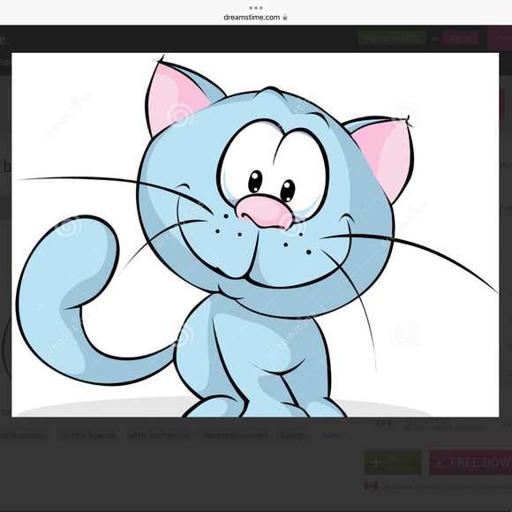Click the download arrow icon on FREE DOWNLOAD
The image size is (512, 512).
440,463
